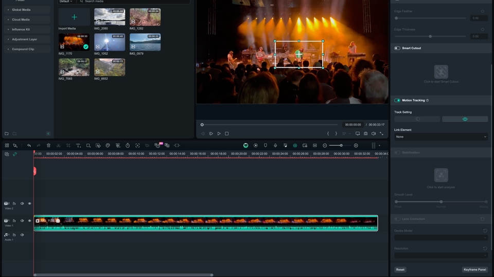The image size is (494, 277).
Task: Open the speed stopwatch tool
Action: point(128,145)
